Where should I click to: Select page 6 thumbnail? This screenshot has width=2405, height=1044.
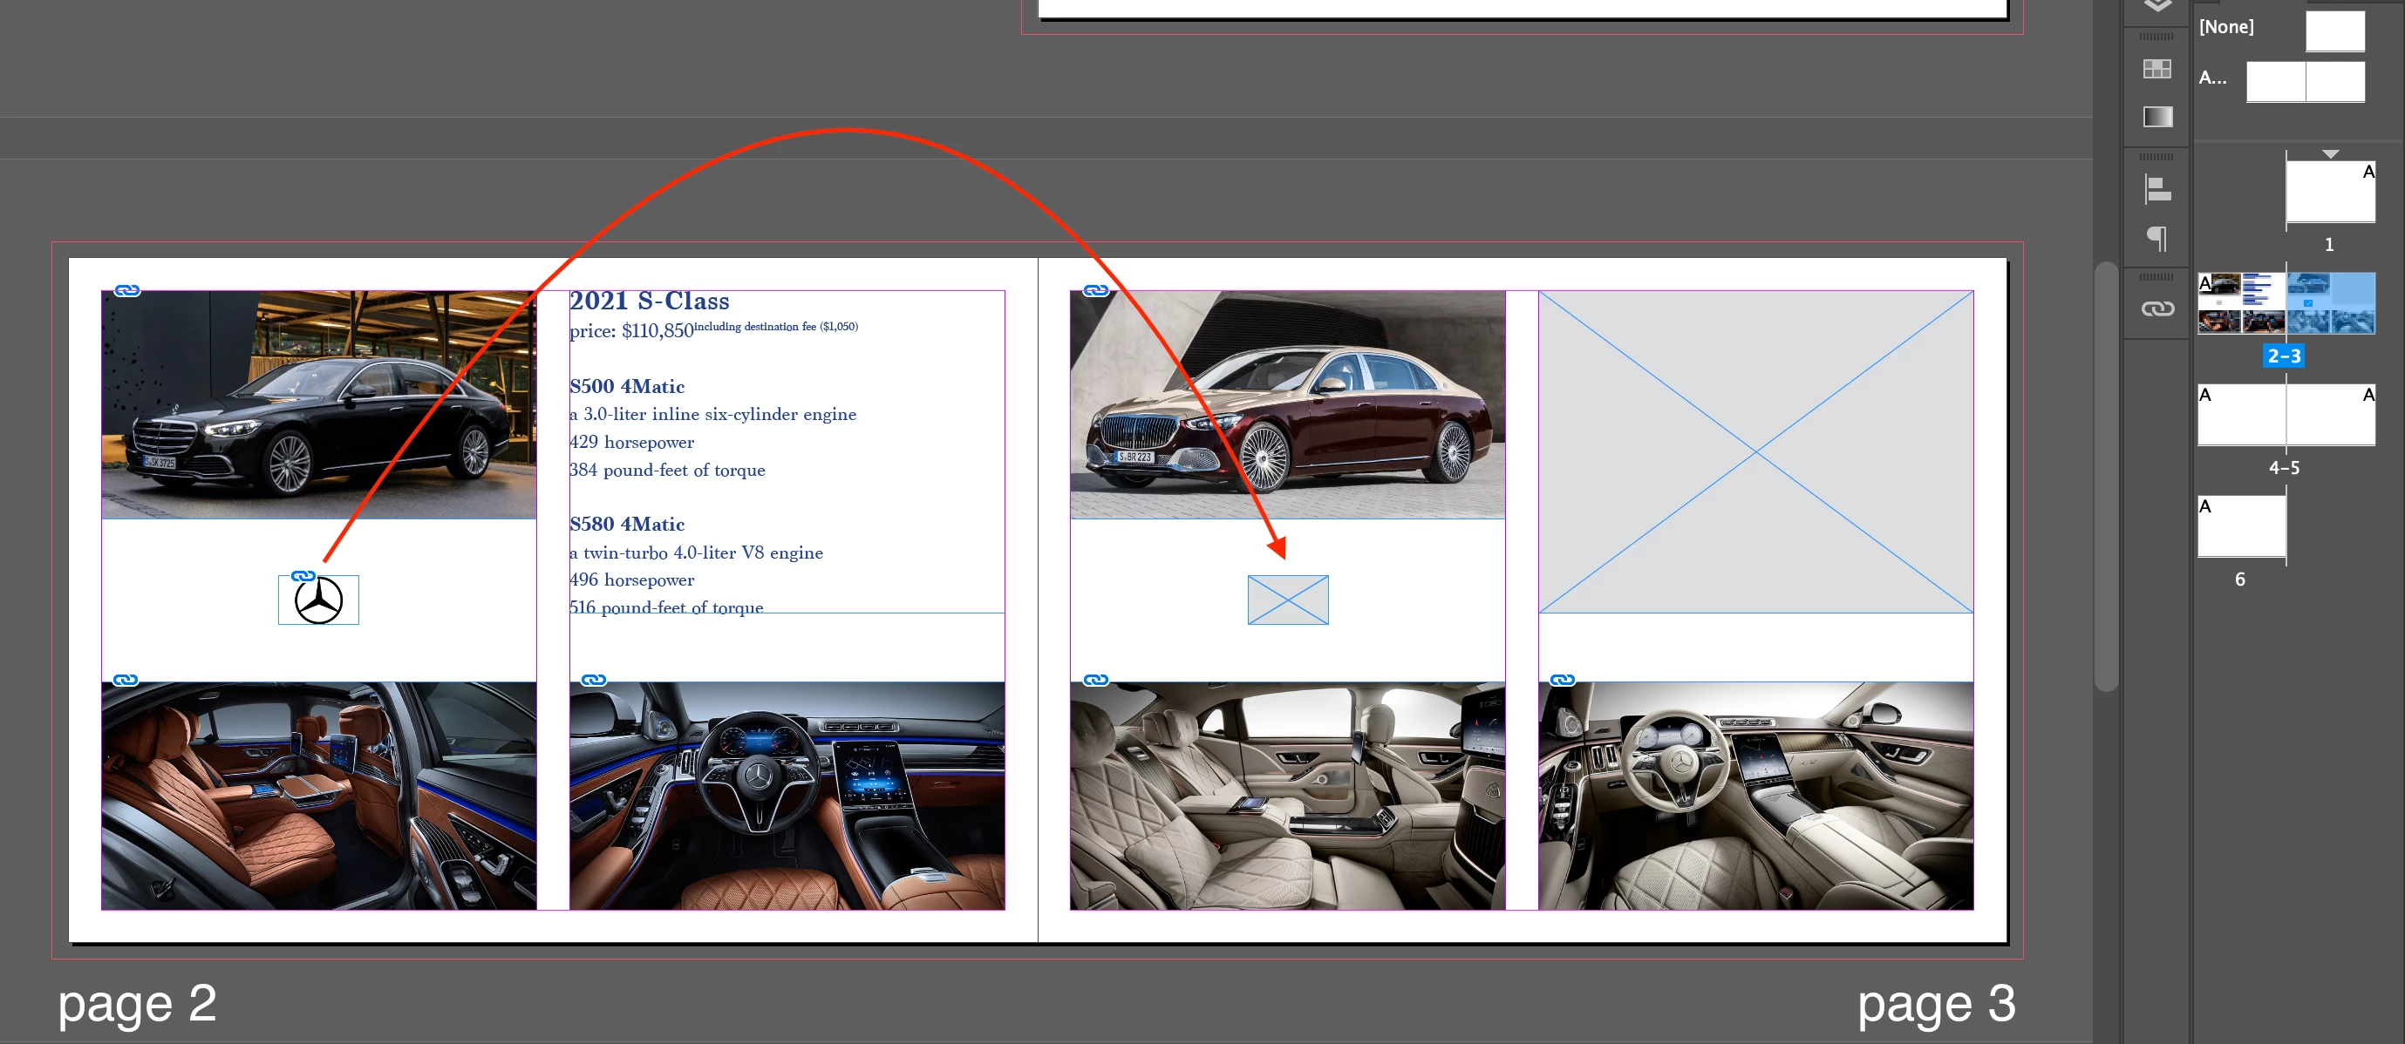2241,526
